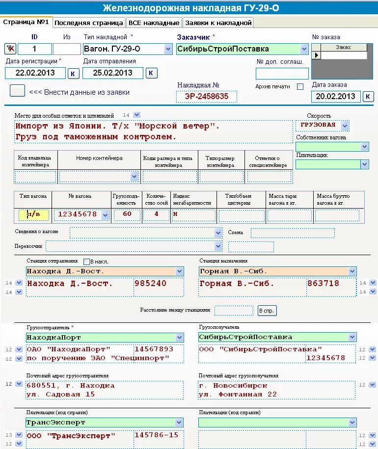
Task: Click sender address text 680551, г. Находка
Action: coord(71,385)
